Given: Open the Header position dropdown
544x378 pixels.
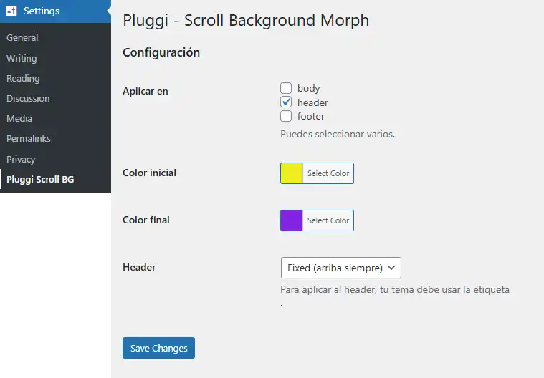Looking at the screenshot, I should (341, 268).
